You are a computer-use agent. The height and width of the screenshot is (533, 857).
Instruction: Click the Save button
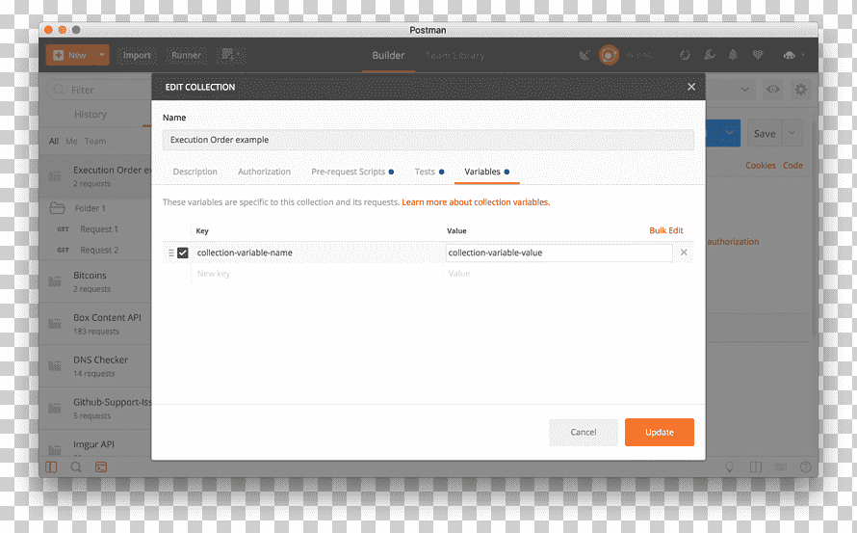[765, 134]
